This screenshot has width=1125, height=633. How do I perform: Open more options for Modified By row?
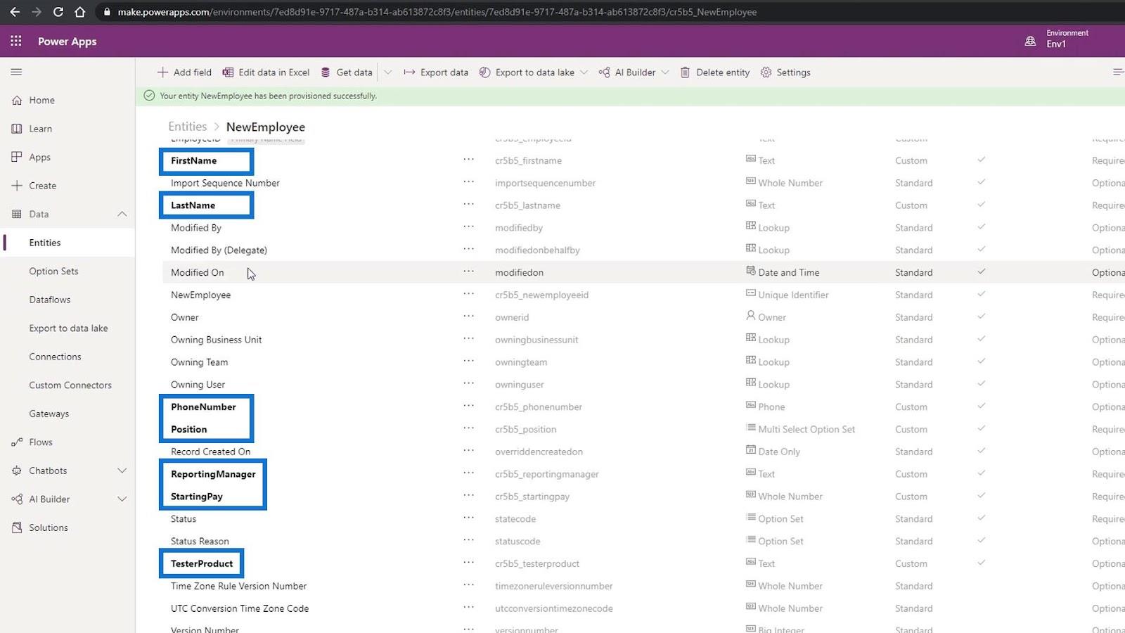[468, 227]
